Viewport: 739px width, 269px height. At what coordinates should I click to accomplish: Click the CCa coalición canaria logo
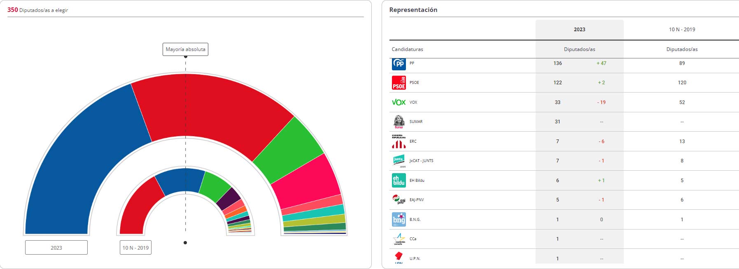coord(399,239)
